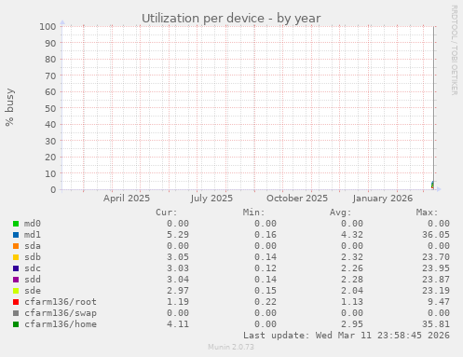
Task: Click the cfarm136/root red legend swatch
Action: (x=16, y=302)
